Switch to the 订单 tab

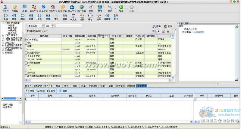click(83, 86)
